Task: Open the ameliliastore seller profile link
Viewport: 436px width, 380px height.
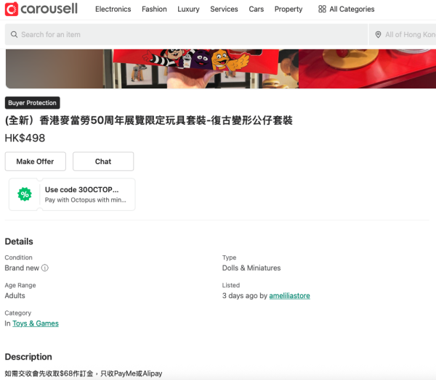Action: [x=289, y=296]
